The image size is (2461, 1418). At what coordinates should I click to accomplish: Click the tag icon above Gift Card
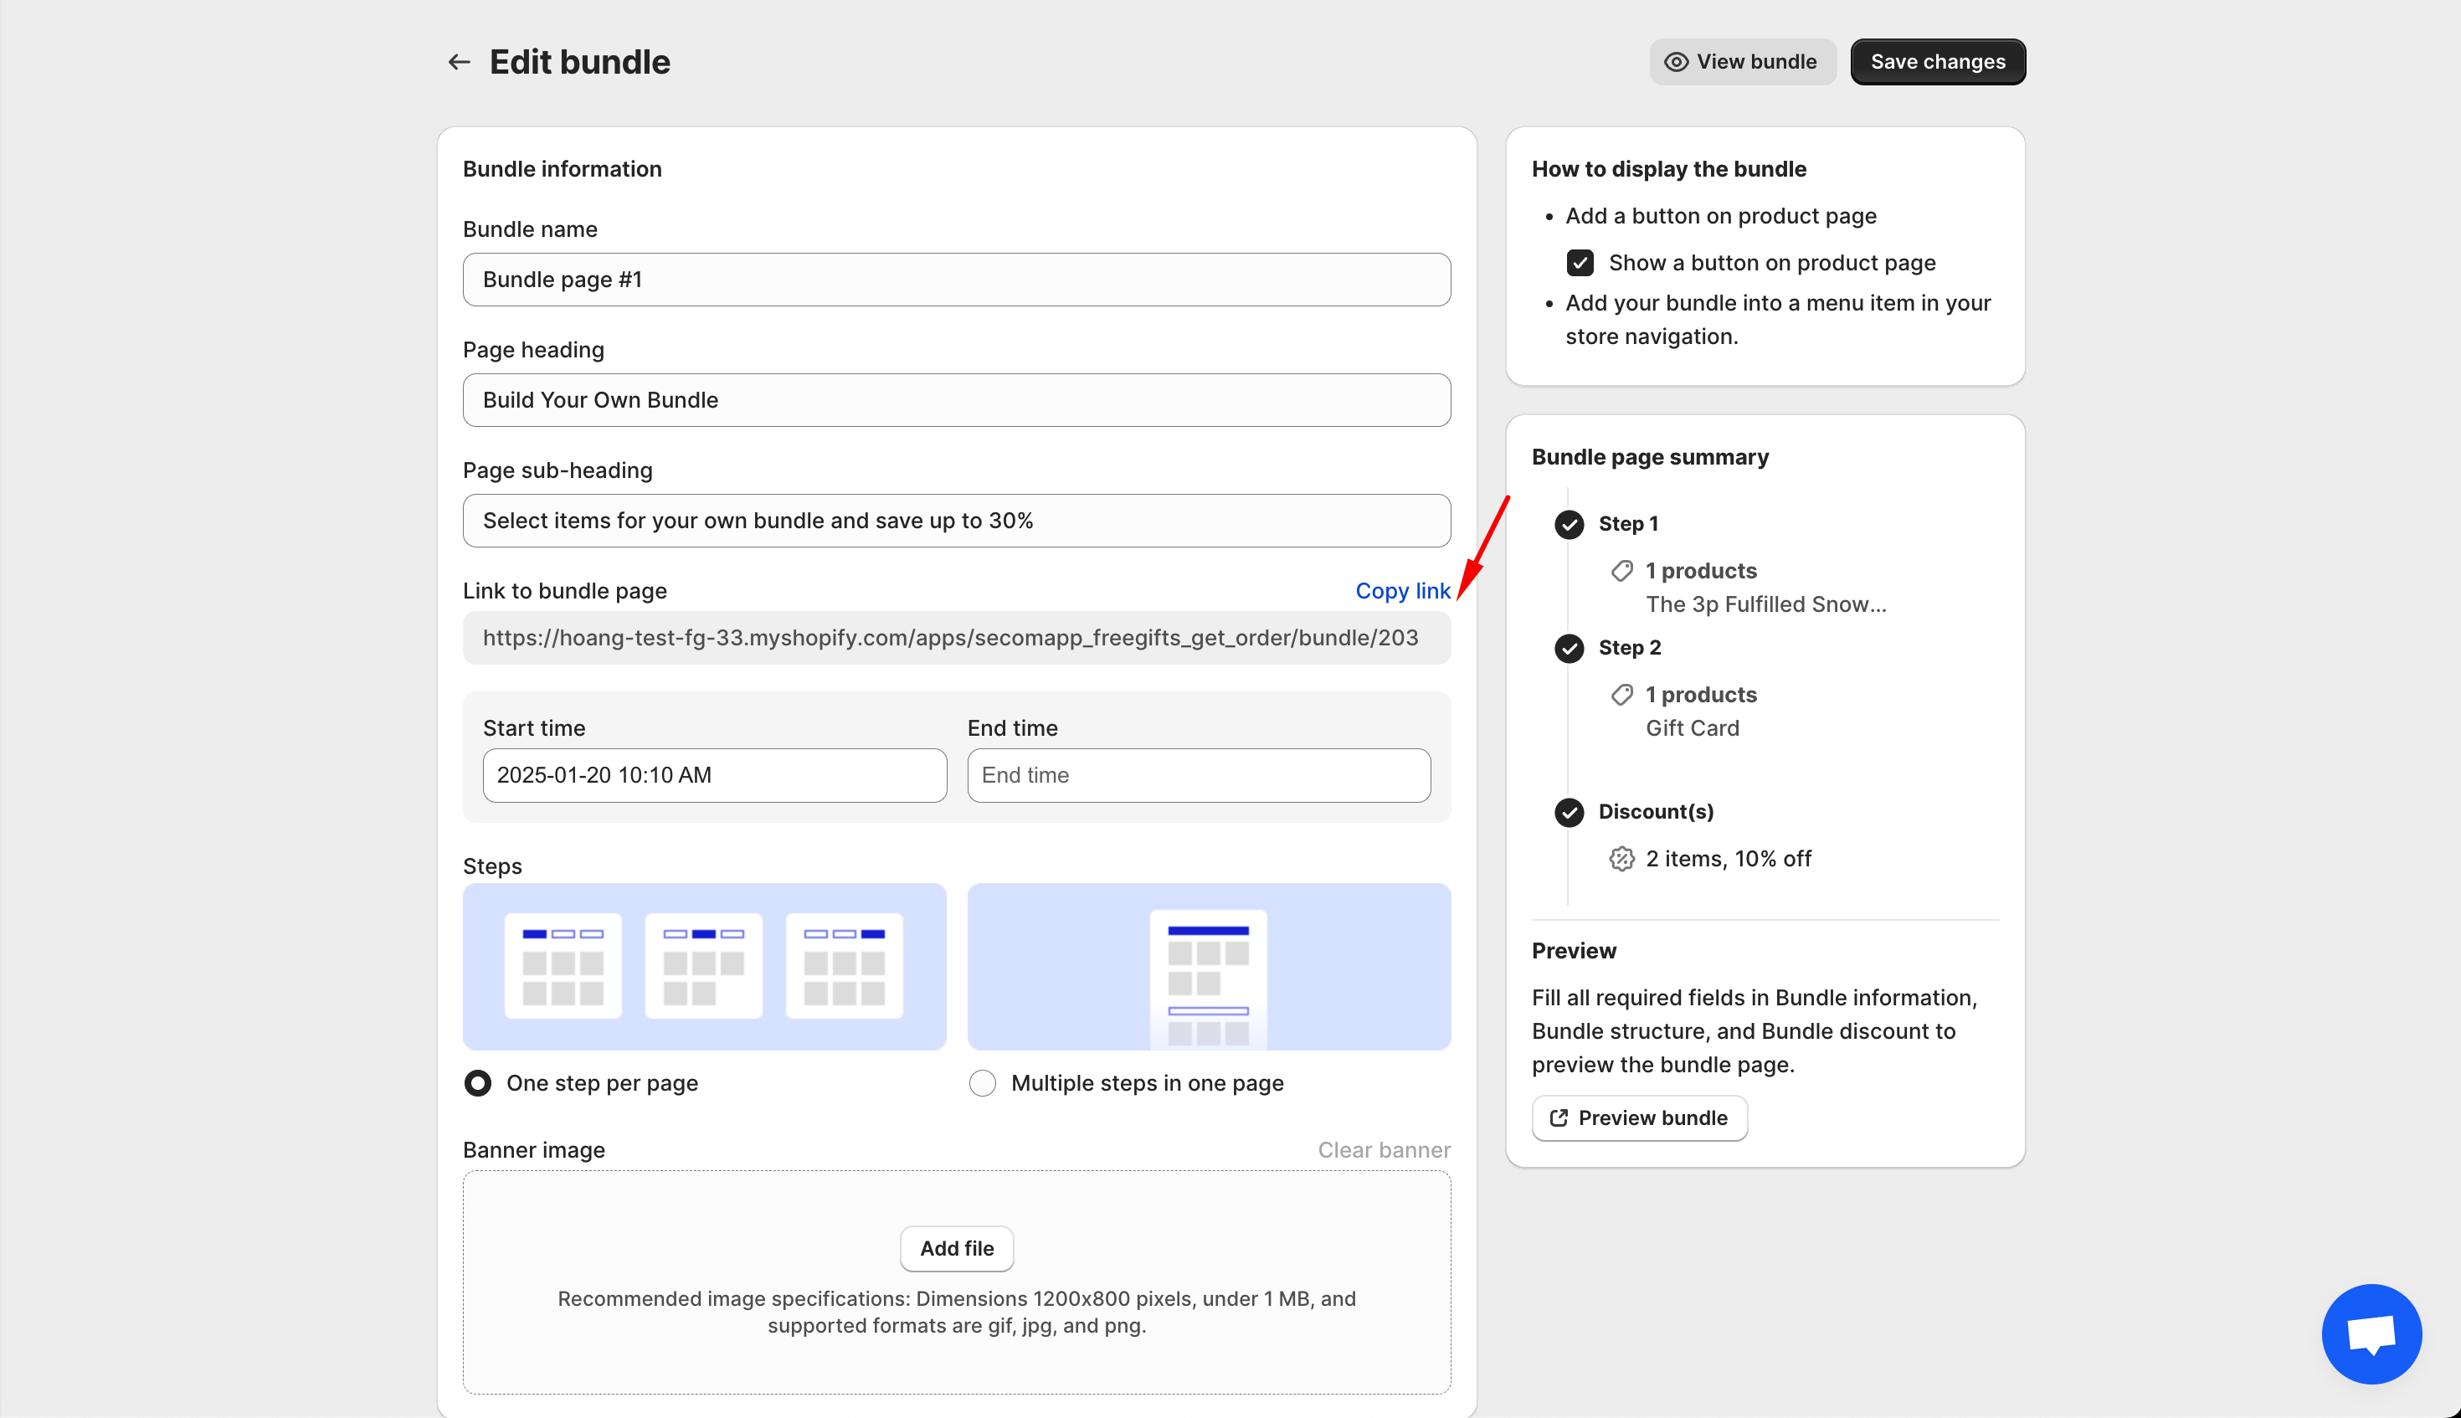click(x=1621, y=695)
